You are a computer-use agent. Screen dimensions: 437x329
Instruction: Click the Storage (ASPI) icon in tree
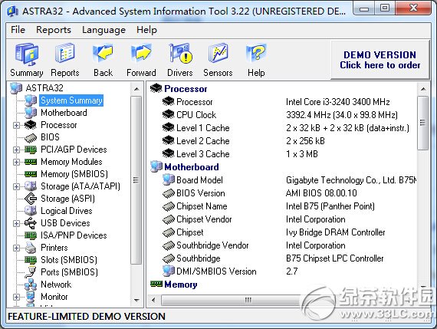click(x=31, y=199)
